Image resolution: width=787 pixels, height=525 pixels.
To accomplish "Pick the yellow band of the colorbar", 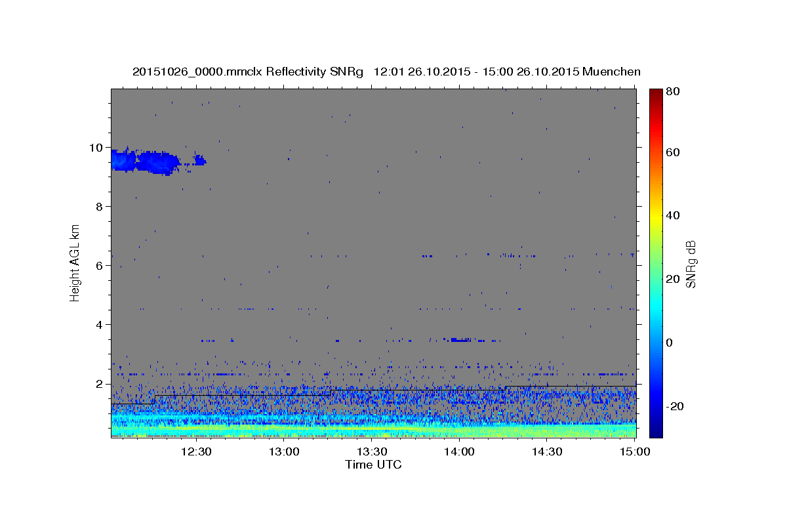I will point(655,217).
